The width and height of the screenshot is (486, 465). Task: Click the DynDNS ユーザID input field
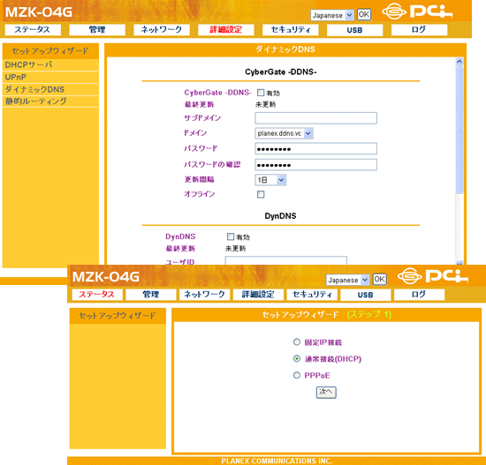(285, 260)
